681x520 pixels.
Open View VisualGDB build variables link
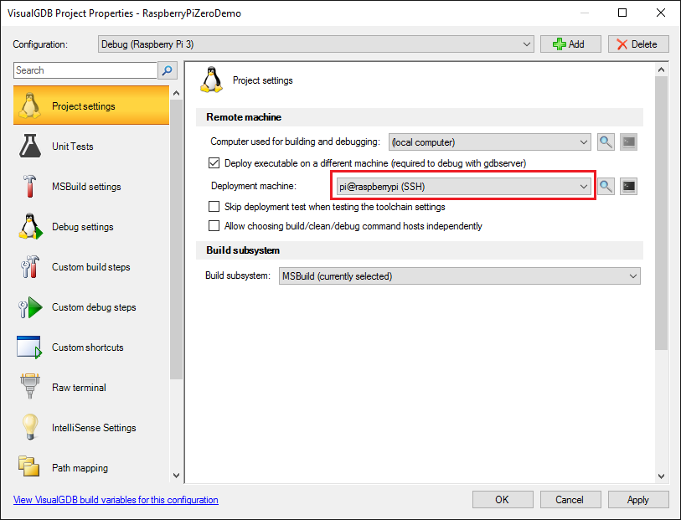pyautogui.click(x=116, y=500)
